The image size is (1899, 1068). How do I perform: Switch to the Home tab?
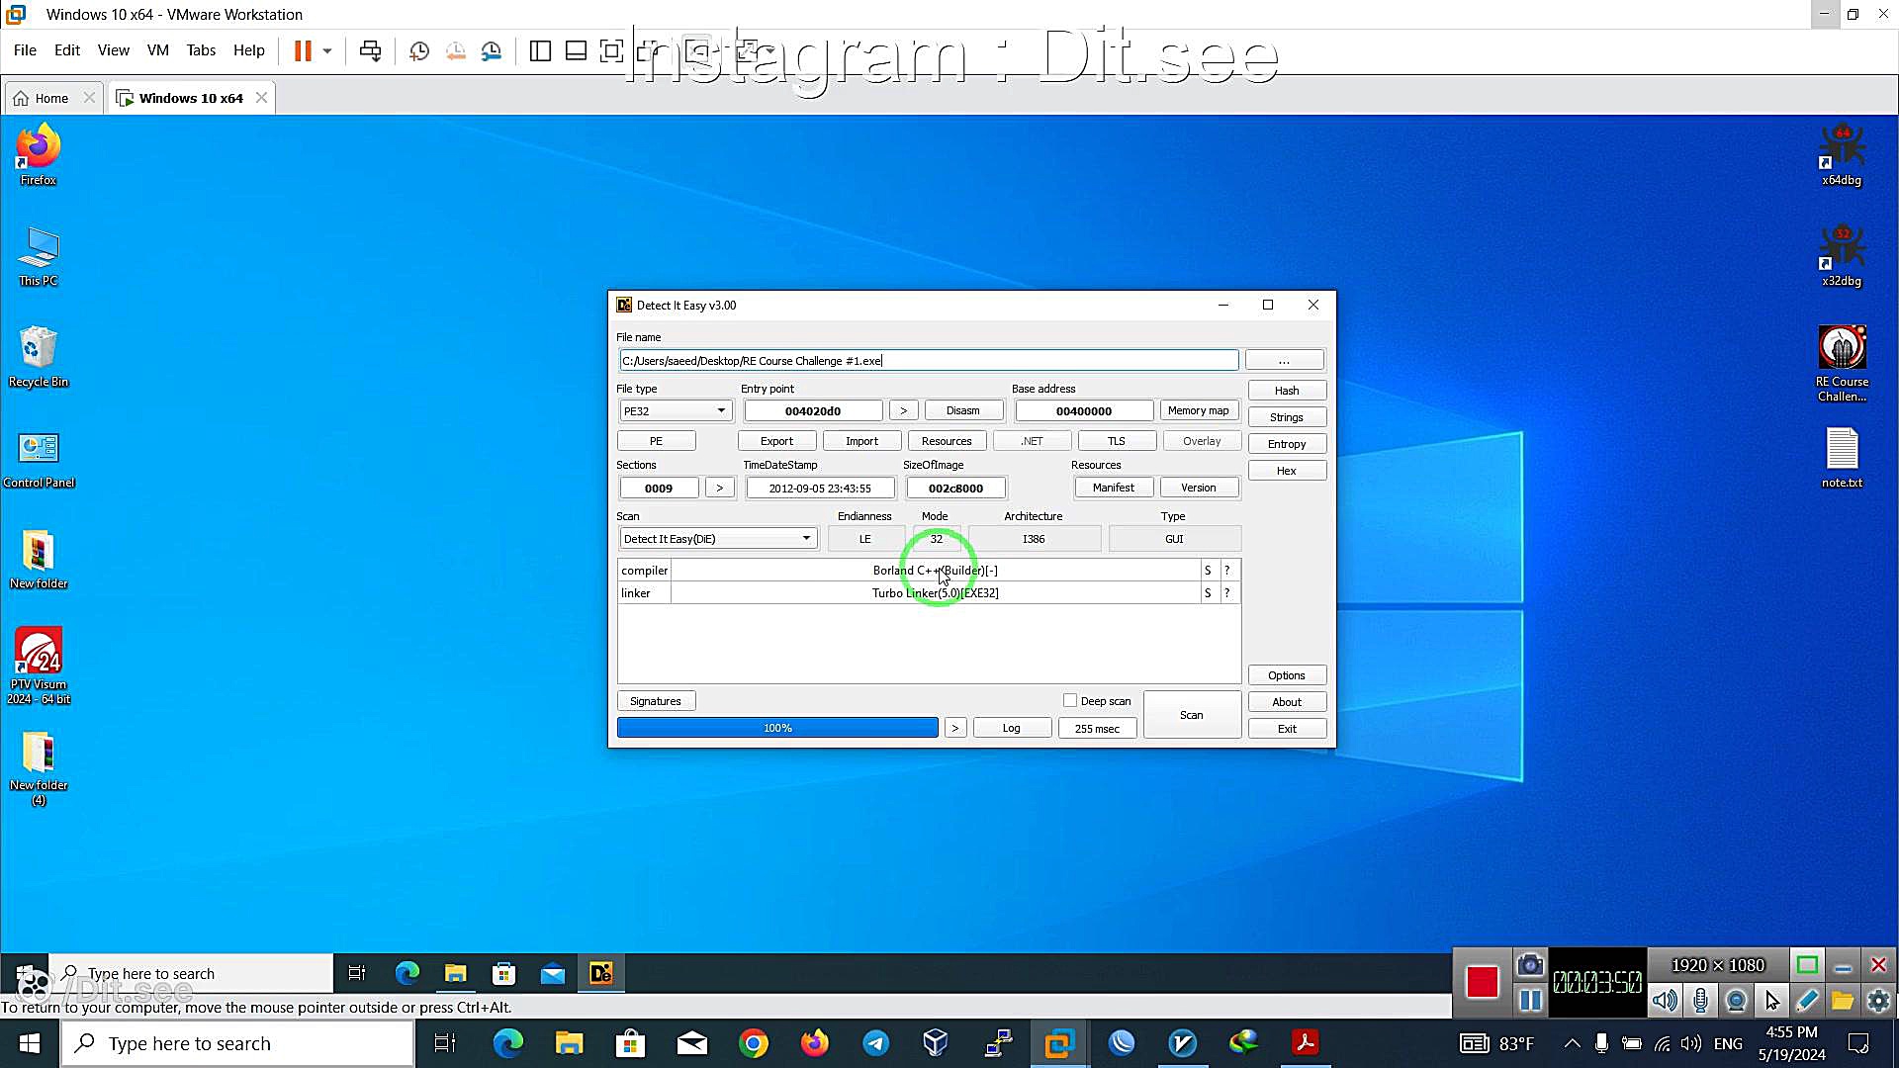(x=51, y=98)
